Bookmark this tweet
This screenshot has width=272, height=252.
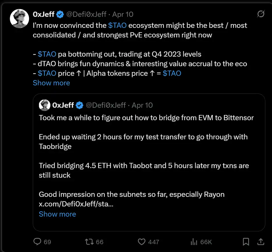point(246,242)
